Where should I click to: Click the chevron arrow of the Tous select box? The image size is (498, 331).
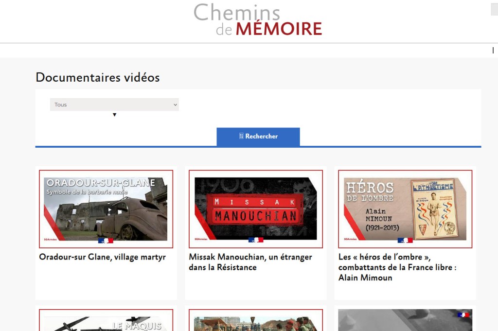[x=175, y=105]
